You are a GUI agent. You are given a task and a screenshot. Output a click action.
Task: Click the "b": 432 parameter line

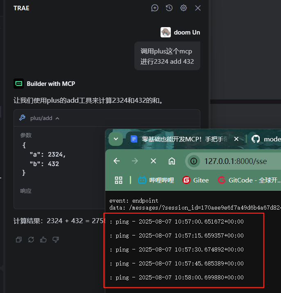coord(44,164)
